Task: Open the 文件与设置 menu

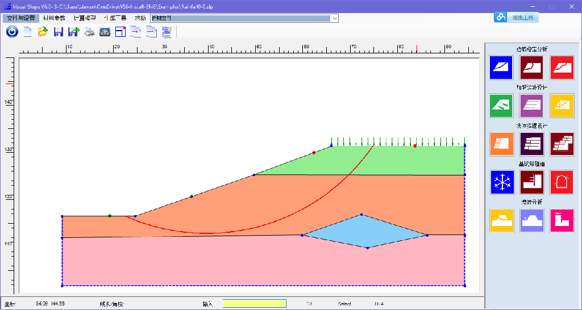Action: click(x=21, y=18)
